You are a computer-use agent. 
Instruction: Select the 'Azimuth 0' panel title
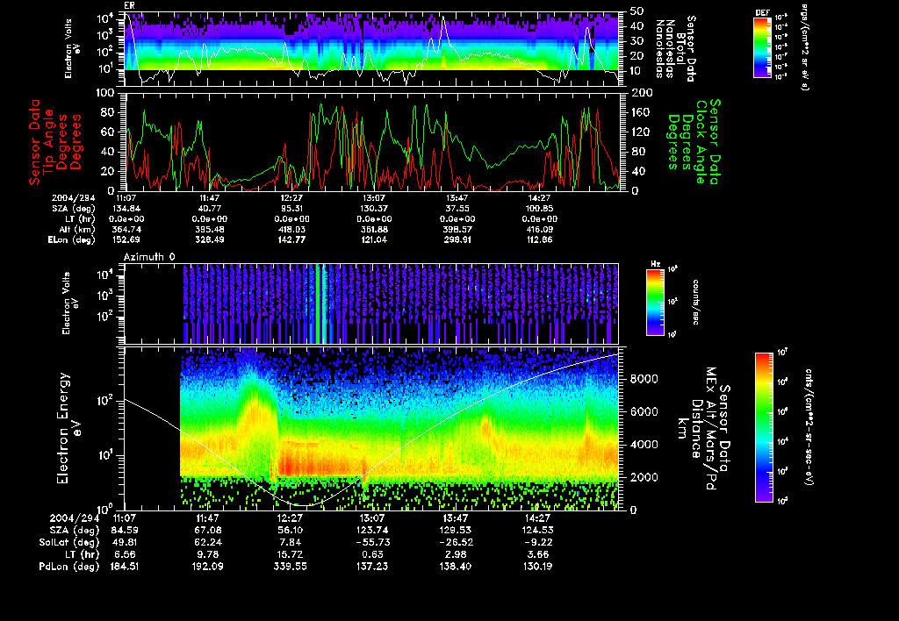(x=149, y=257)
